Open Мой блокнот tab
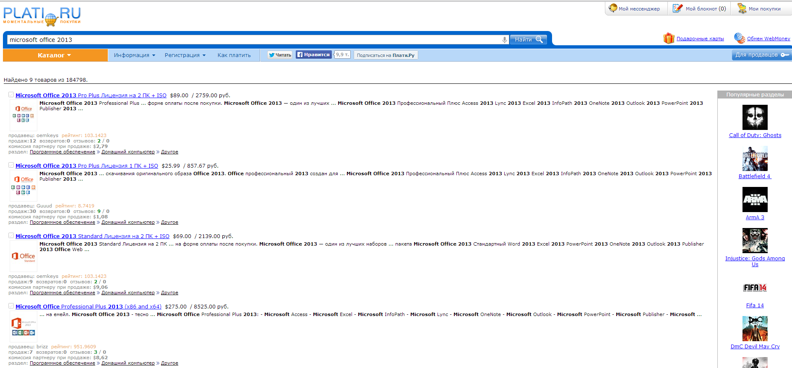 (699, 8)
